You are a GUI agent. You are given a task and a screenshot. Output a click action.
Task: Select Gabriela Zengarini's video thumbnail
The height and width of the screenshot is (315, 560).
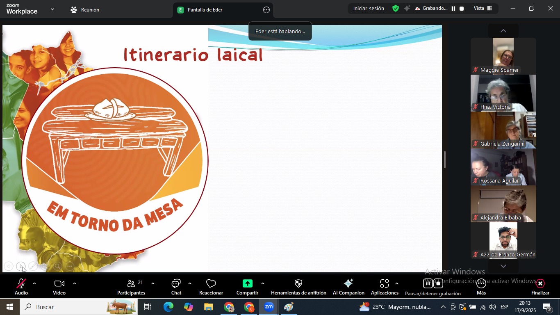point(503,130)
